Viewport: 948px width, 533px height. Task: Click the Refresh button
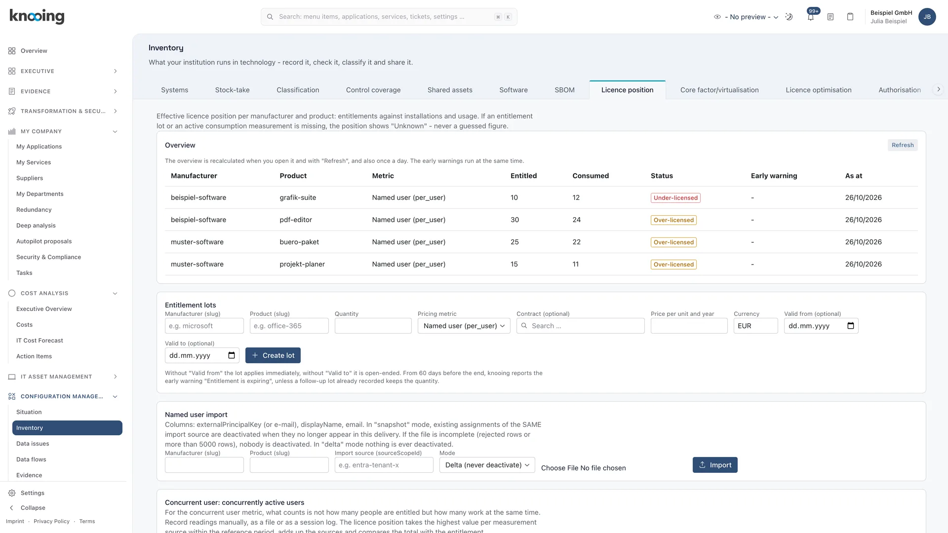pos(903,145)
